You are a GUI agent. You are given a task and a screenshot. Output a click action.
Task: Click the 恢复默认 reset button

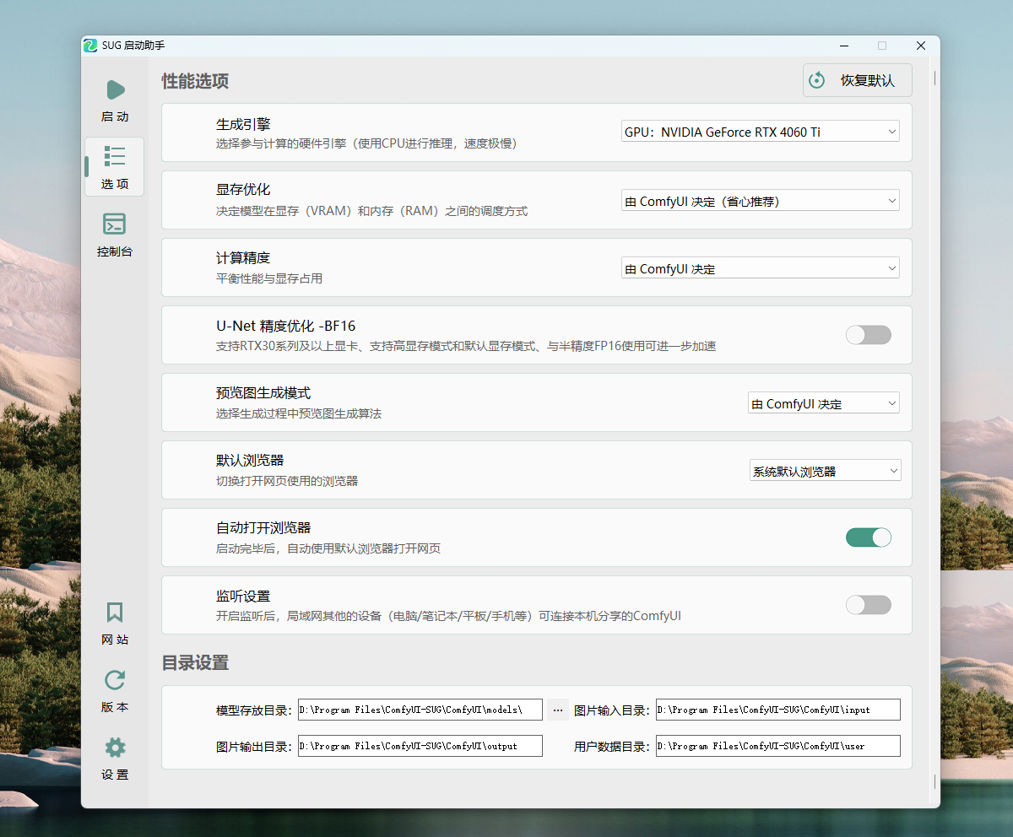857,80
